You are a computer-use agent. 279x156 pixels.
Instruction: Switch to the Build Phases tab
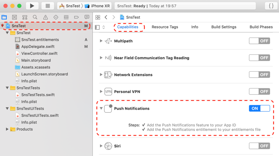click(x=261, y=27)
